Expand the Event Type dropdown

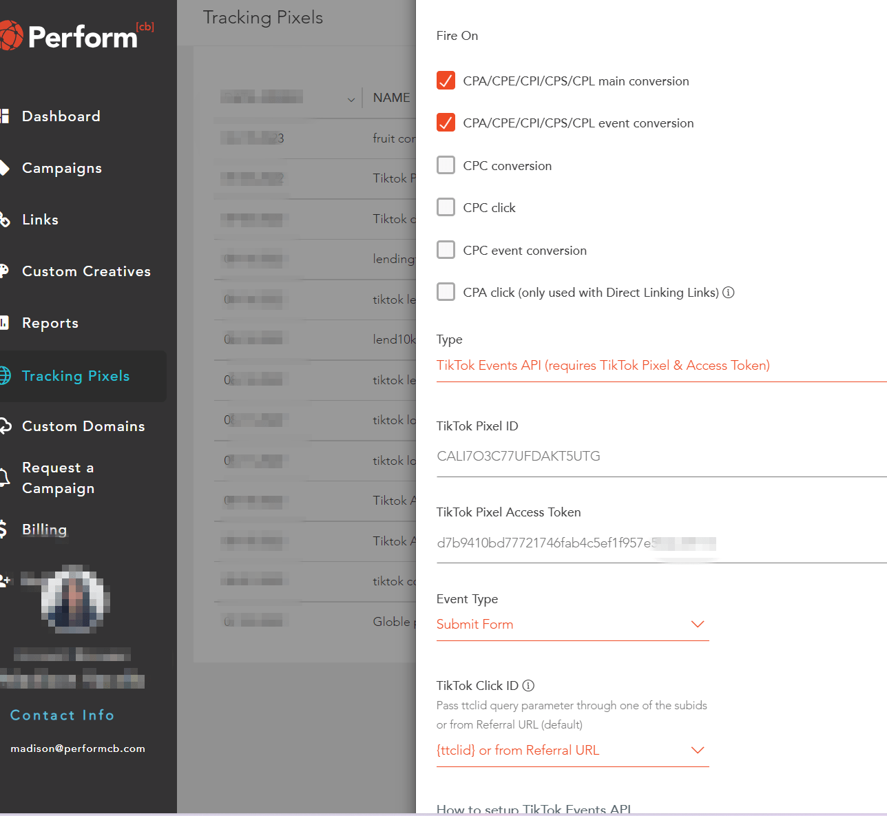(x=572, y=625)
